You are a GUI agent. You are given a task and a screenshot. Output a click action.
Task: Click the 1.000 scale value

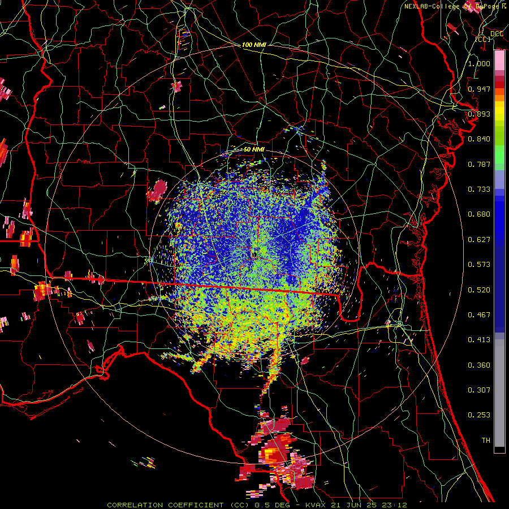[x=479, y=63]
